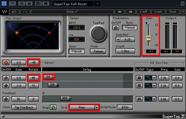This screenshot has width=186, height=119.
Task: Open the SuperTap Full Reset preset name field
Action: pos(72,4)
